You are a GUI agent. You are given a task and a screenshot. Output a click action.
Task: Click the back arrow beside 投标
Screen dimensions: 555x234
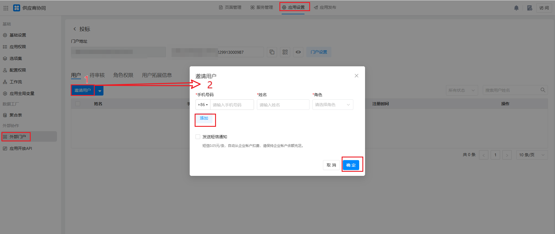(x=75, y=29)
